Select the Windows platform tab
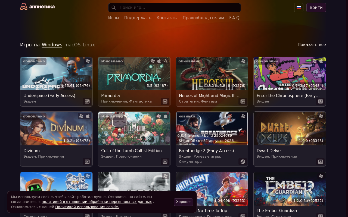This screenshot has height=217, width=348. coord(52,45)
